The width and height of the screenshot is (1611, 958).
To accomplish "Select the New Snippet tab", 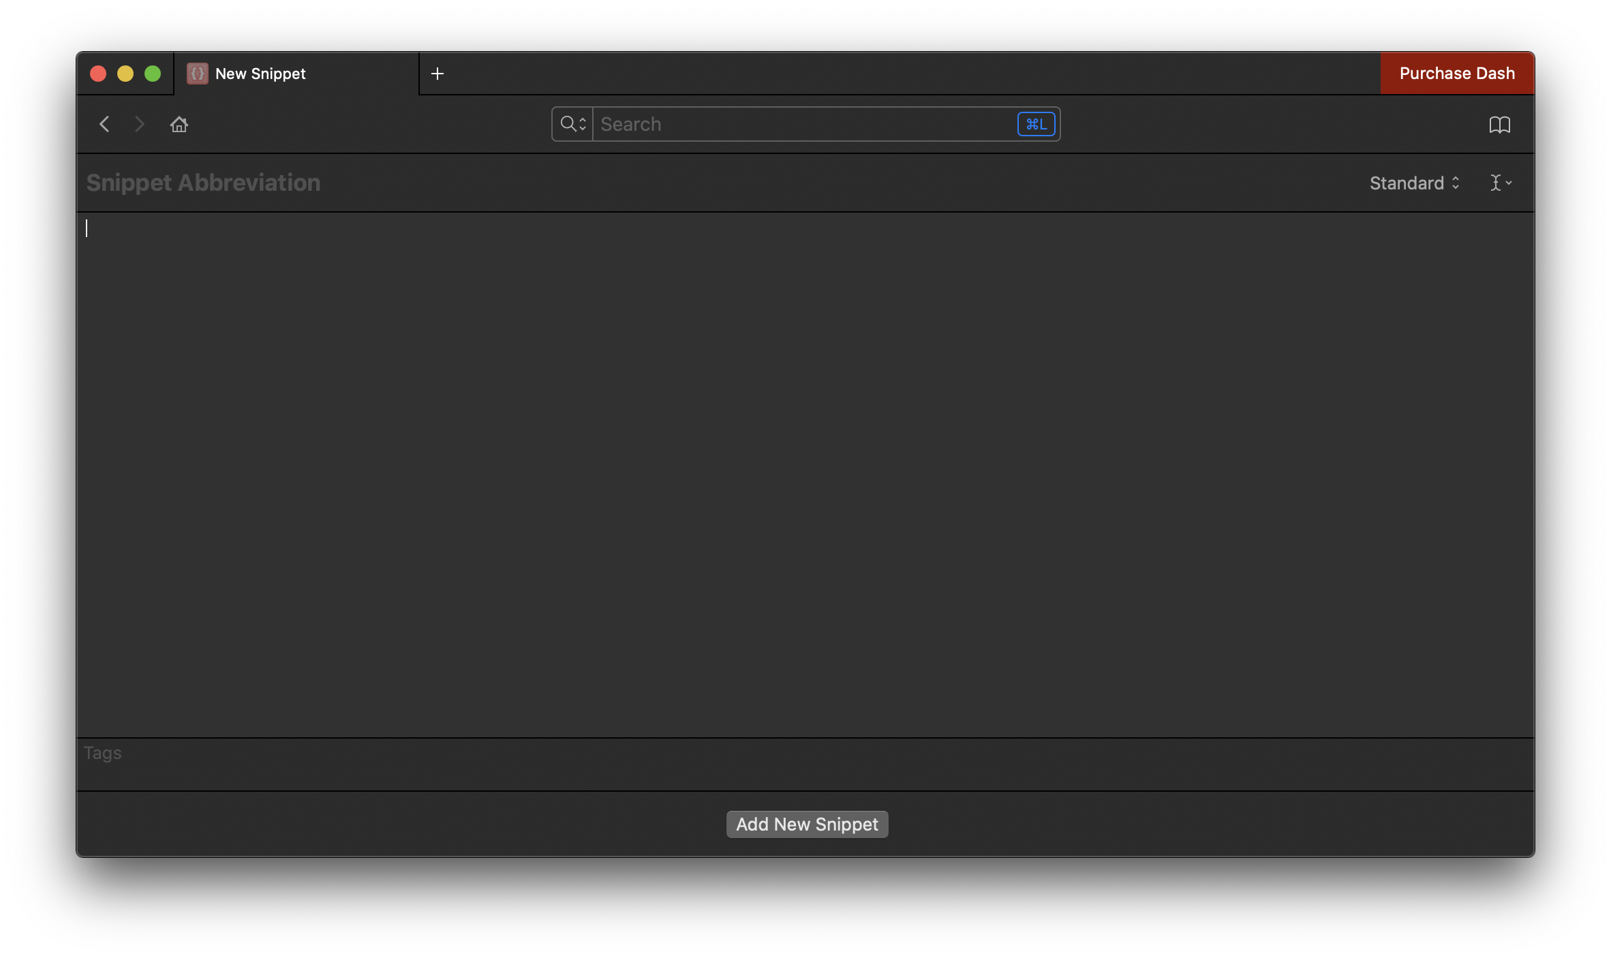I will point(260,74).
